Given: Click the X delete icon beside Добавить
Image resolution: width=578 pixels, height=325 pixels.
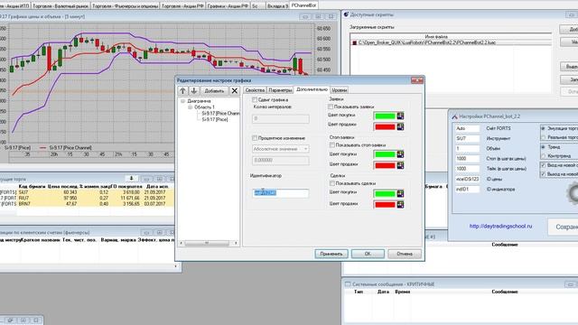Looking at the screenshot, I should tap(235, 90).
